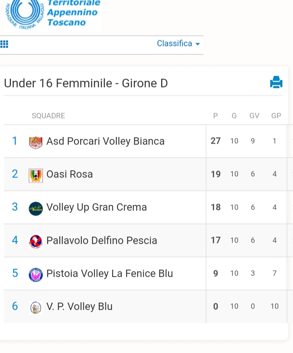The image size is (293, 353).
Task: Click the printer icon
Action: pyautogui.click(x=276, y=82)
